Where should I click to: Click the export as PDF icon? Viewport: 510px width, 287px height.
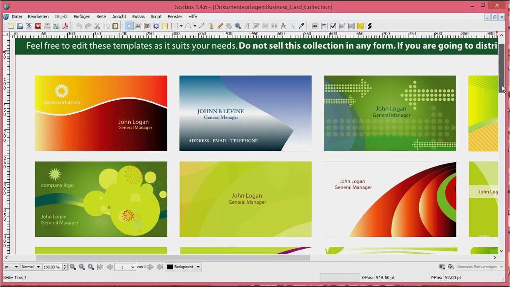coord(65,26)
